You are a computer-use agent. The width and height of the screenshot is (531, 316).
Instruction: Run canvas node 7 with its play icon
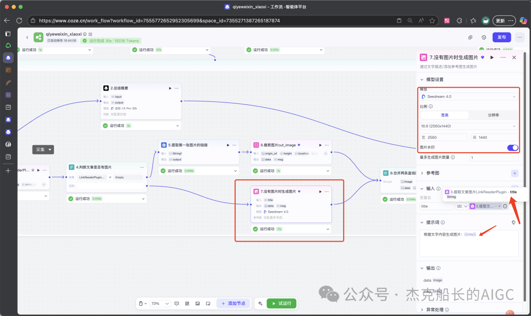point(321,191)
